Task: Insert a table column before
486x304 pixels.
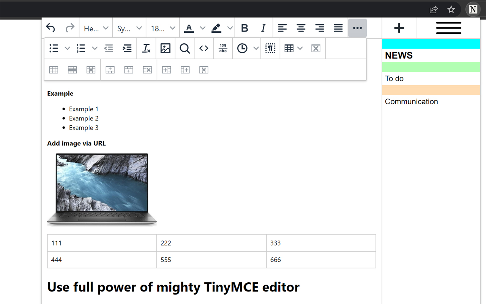Action: [167, 70]
